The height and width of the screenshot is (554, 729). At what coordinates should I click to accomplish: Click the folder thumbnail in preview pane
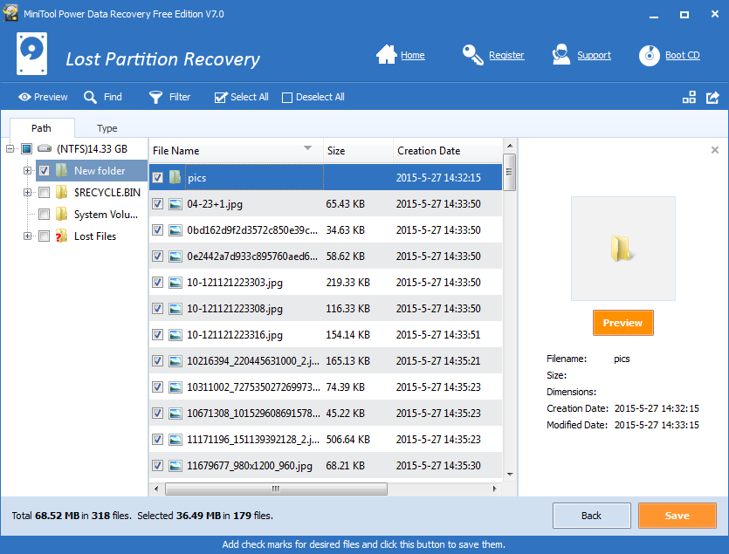click(623, 249)
